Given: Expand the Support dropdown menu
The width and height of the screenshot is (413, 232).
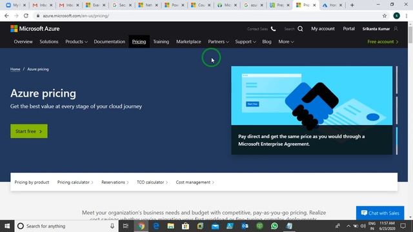Looking at the screenshot, I should (245, 41).
